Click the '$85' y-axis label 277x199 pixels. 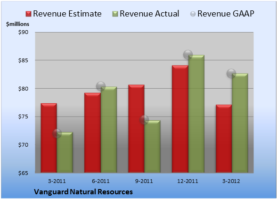coord(23,60)
